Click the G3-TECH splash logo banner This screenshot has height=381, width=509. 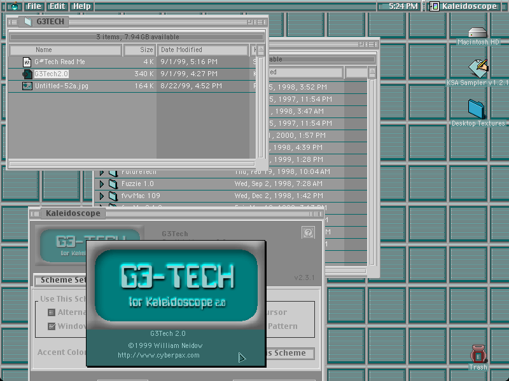pyautogui.click(x=176, y=285)
